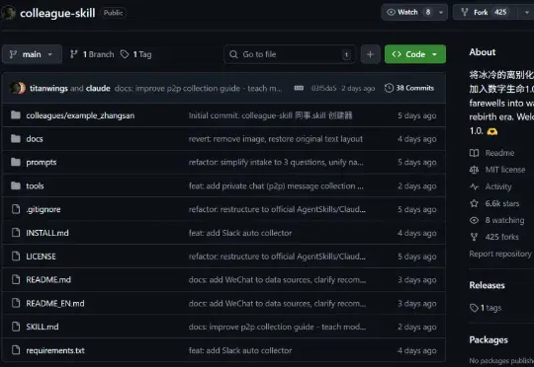Click the prompts folder icon
534x367 pixels.
pyautogui.click(x=16, y=162)
